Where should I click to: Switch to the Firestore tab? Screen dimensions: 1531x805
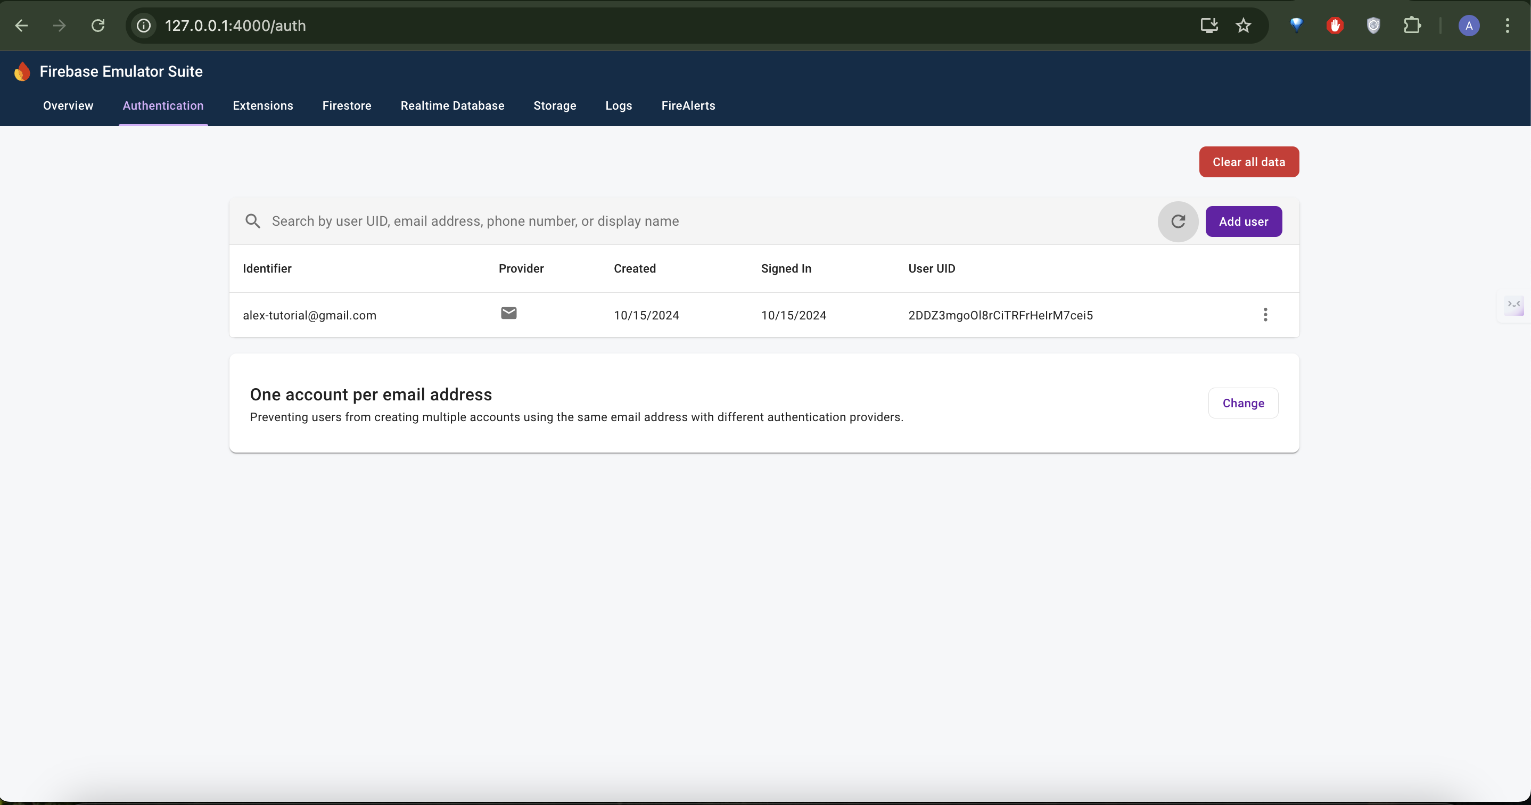click(x=347, y=105)
